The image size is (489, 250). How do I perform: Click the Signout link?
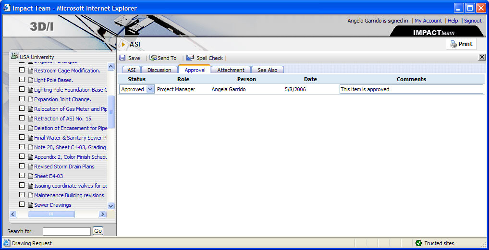[473, 21]
